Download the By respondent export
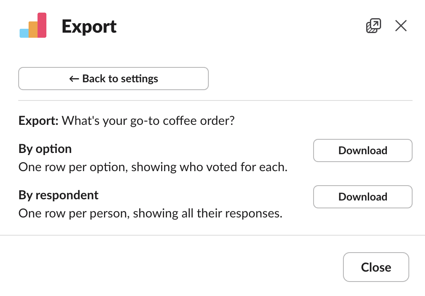 (x=362, y=197)
